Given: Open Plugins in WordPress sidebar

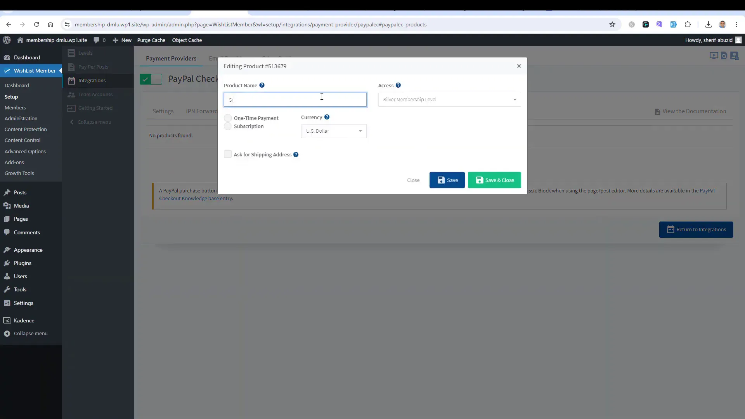Looking at the screenshot, I should (x=23, y=263).
